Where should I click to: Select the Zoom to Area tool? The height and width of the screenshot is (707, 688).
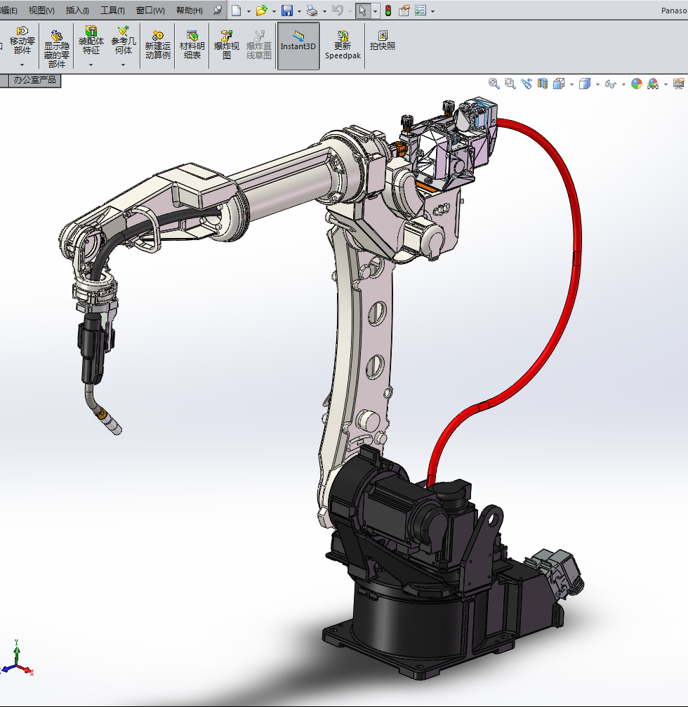[510, 84]
